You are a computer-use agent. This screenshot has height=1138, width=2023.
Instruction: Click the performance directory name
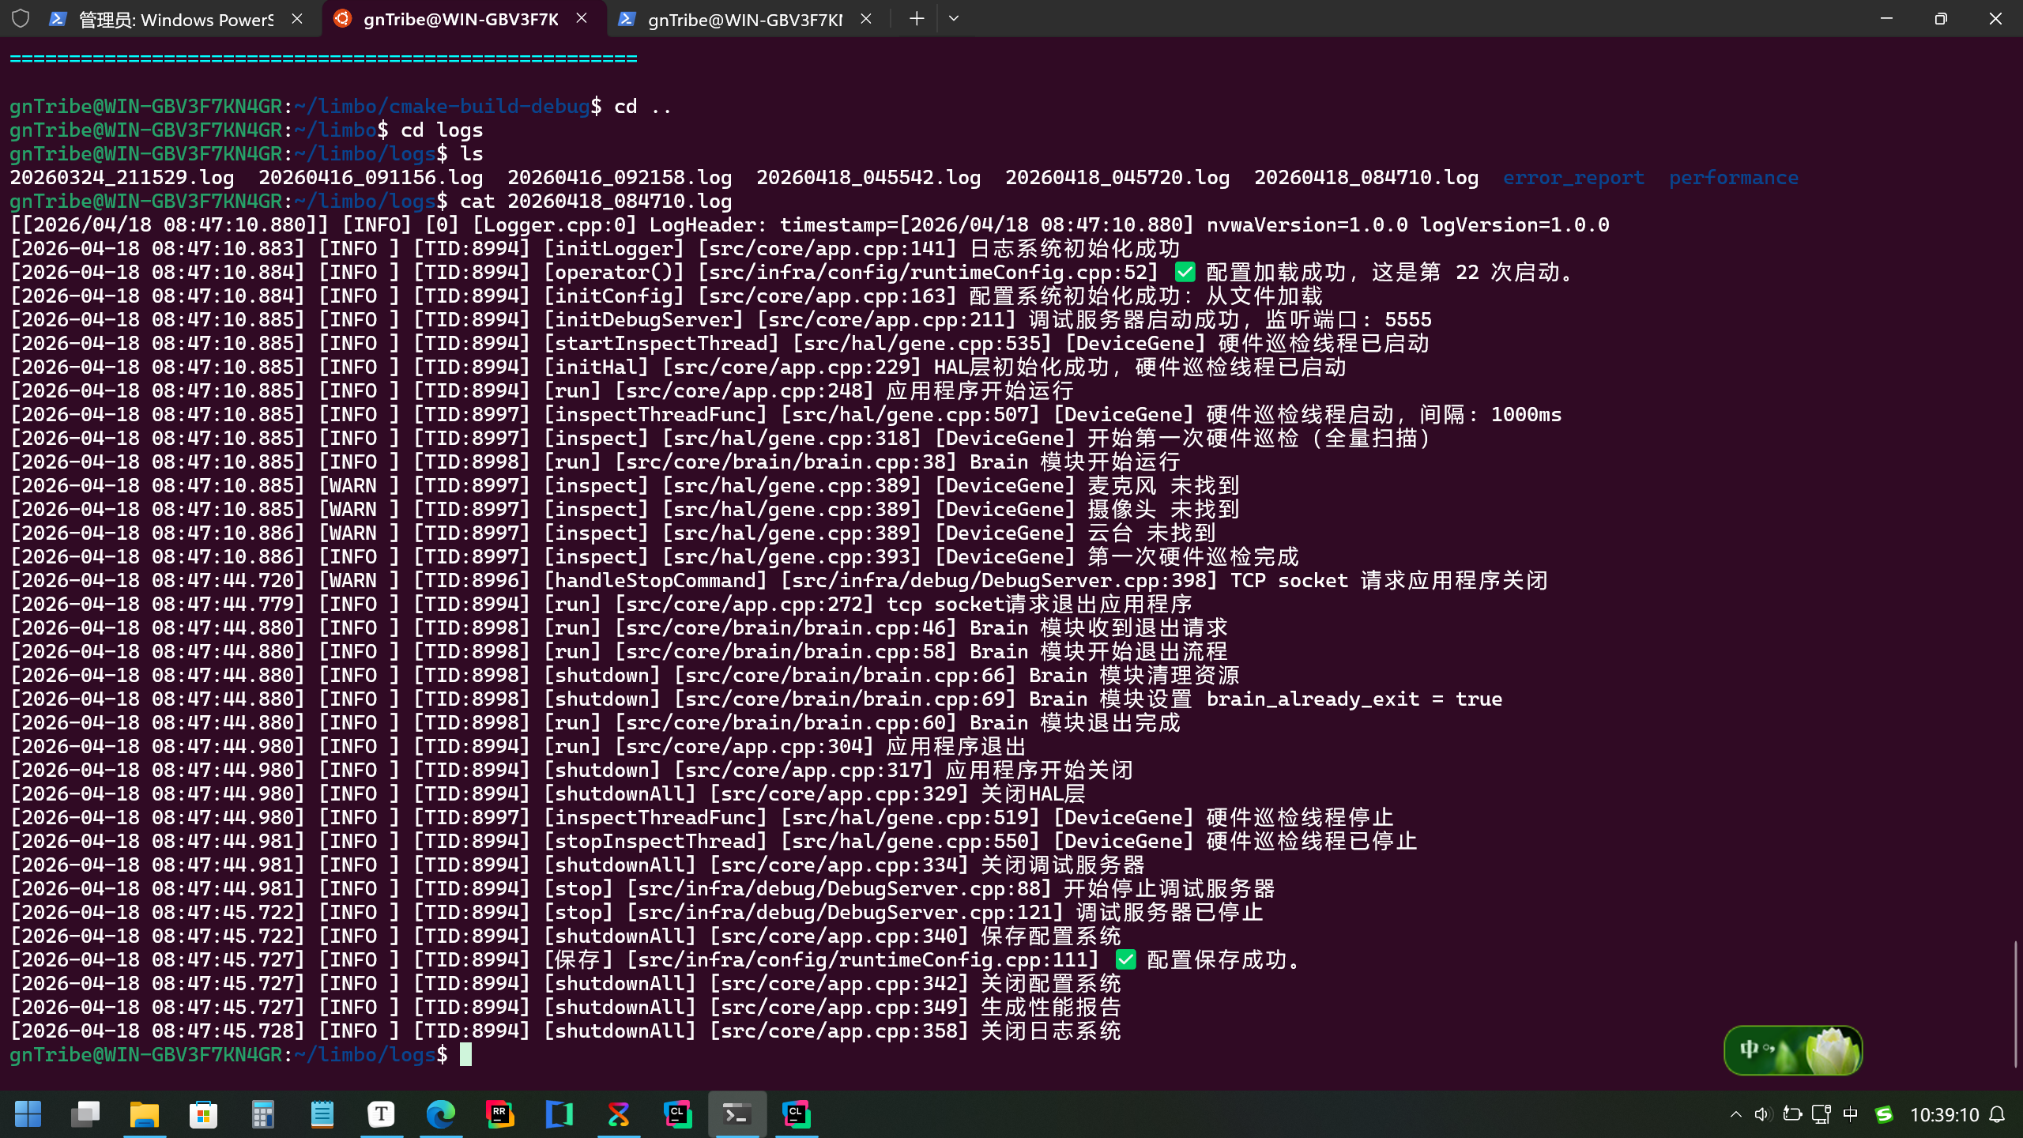[1734, 178]
